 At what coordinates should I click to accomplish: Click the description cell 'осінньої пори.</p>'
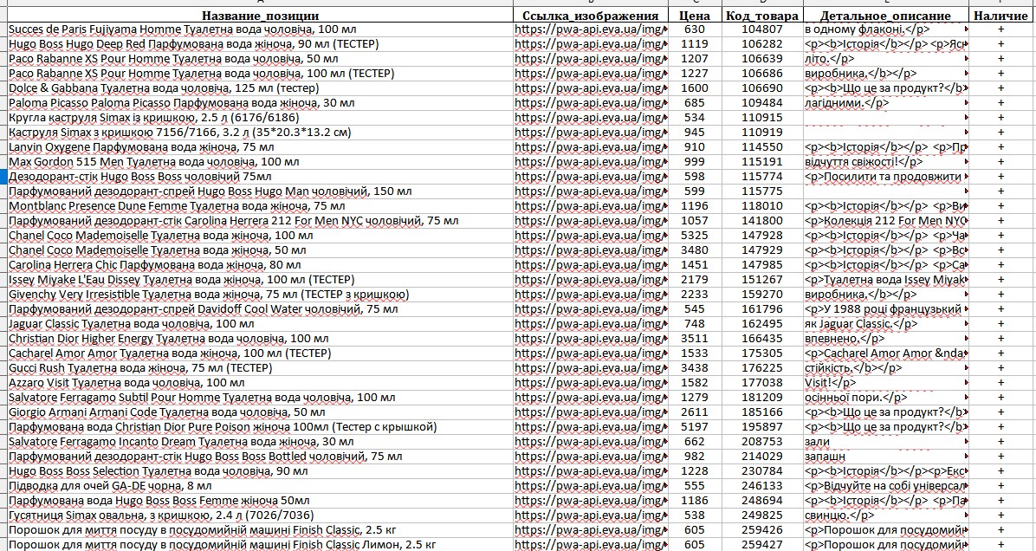tap(885, 398)
